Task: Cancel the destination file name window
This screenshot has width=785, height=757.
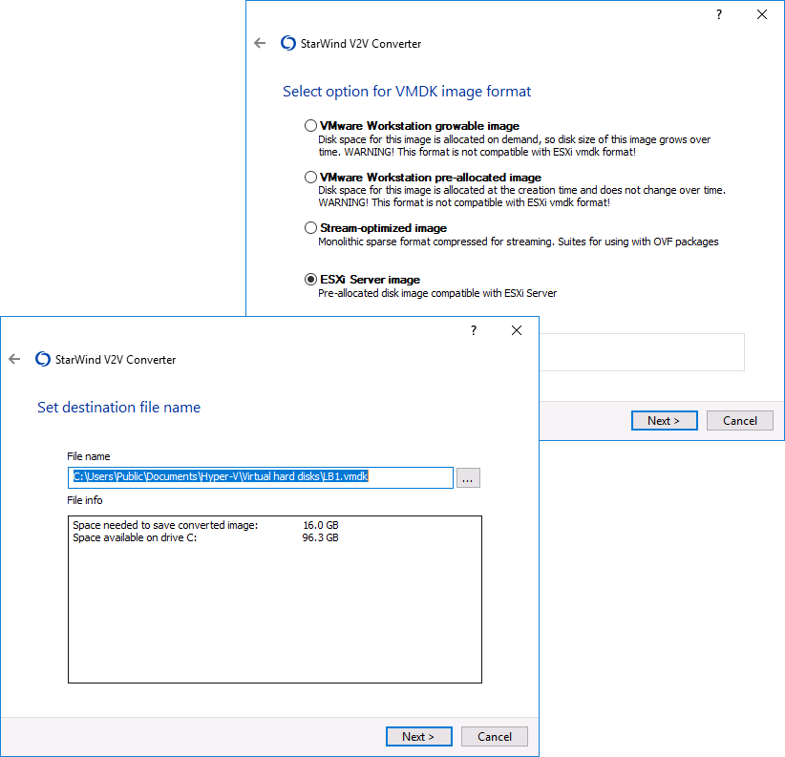Action: coord(495,737)
